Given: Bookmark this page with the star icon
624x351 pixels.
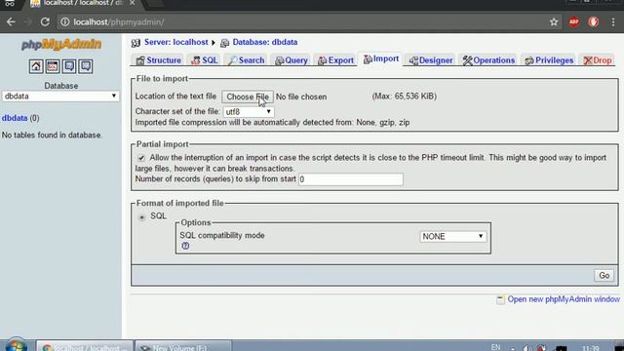Looking at the screenshot, I should 554,21.
